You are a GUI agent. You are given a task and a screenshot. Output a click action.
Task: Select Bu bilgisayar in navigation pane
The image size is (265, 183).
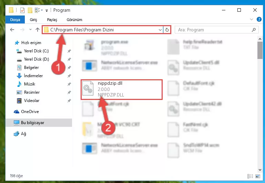(x=39, y=123)
